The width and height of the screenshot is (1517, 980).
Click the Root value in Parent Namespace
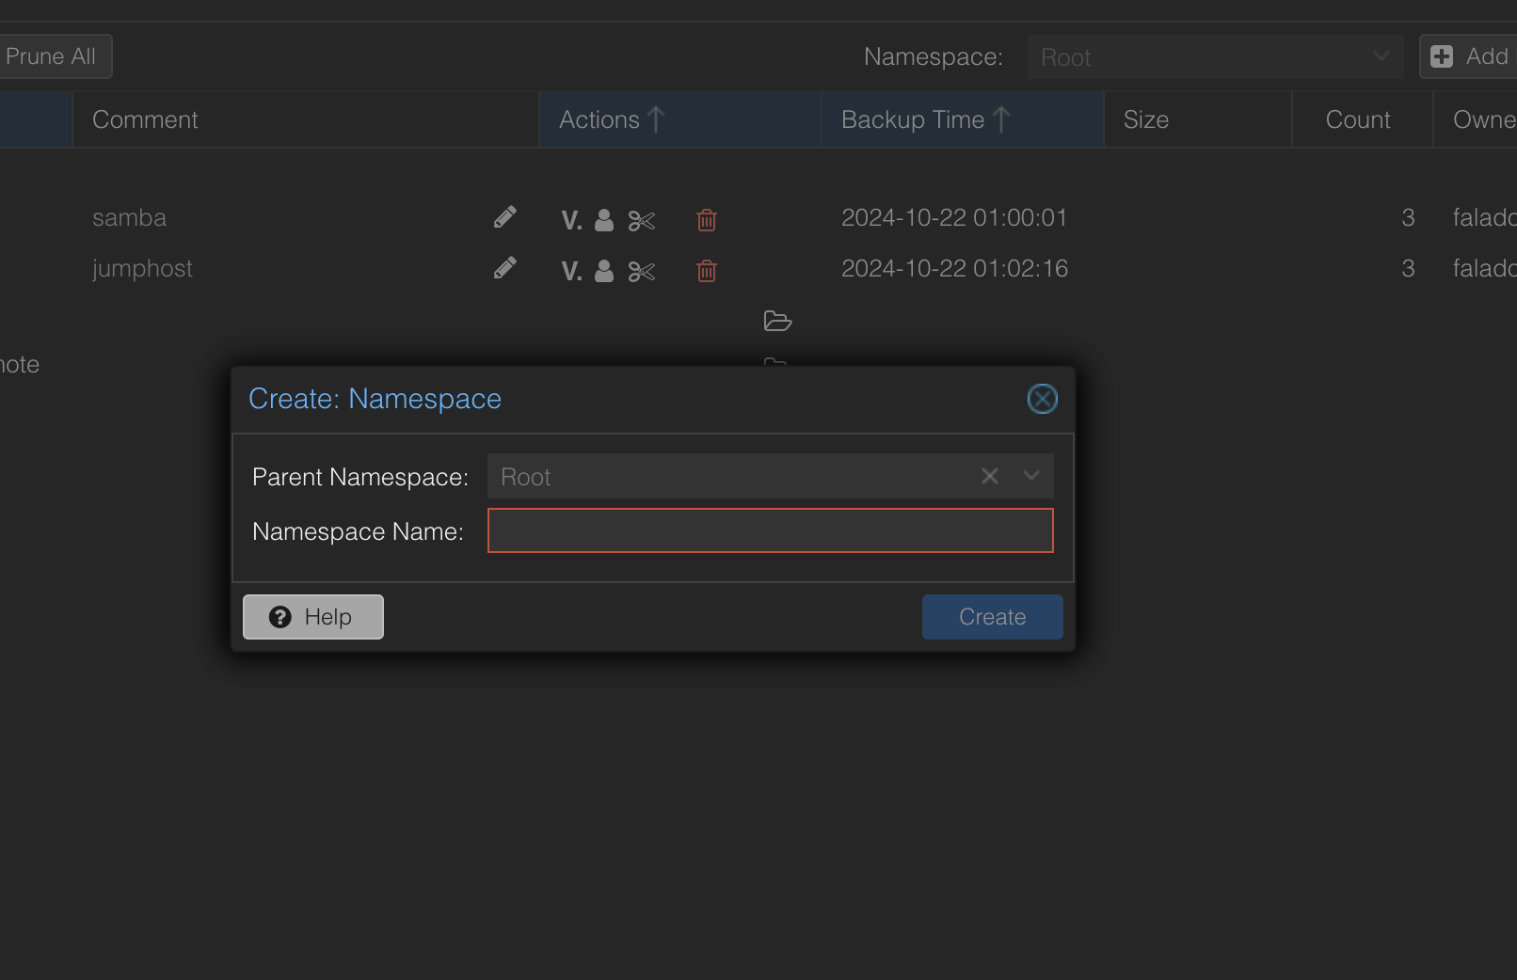pyautogui.click(x=525, y=477)
